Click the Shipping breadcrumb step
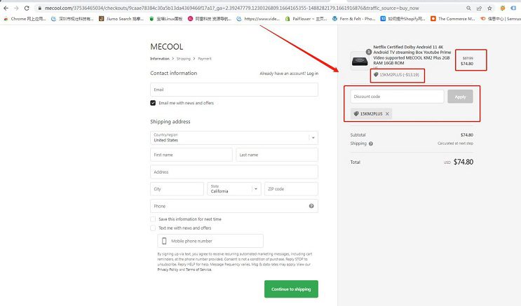 pyautogui.click(x=184, y=59)
